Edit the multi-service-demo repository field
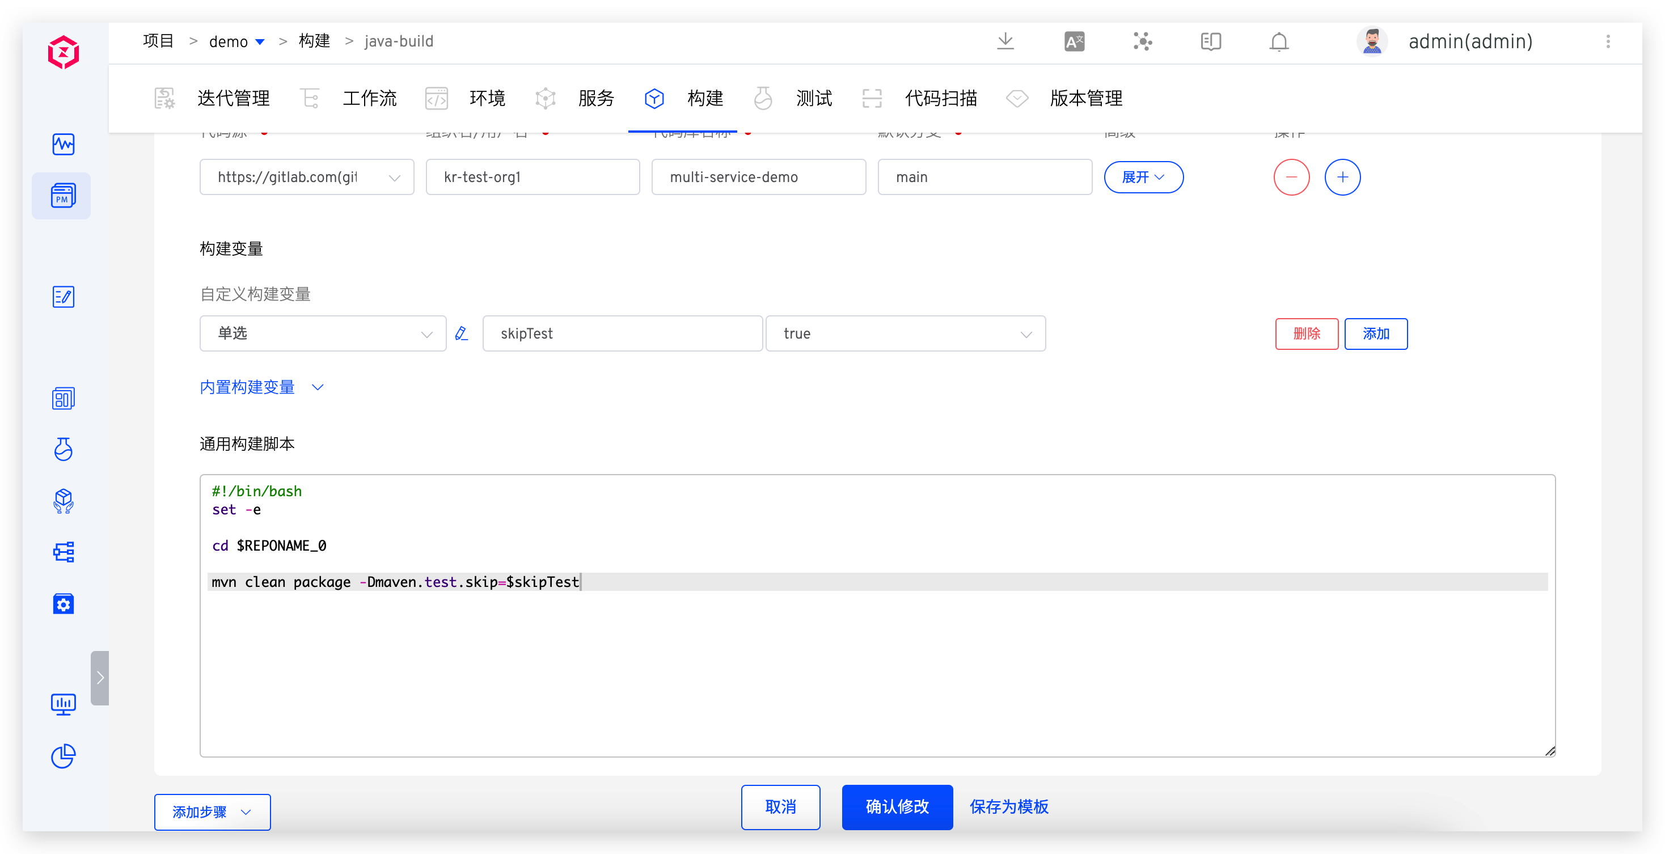 point(758,177)
